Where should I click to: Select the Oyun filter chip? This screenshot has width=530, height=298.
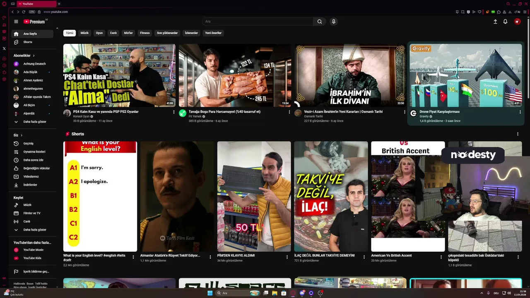99,33
